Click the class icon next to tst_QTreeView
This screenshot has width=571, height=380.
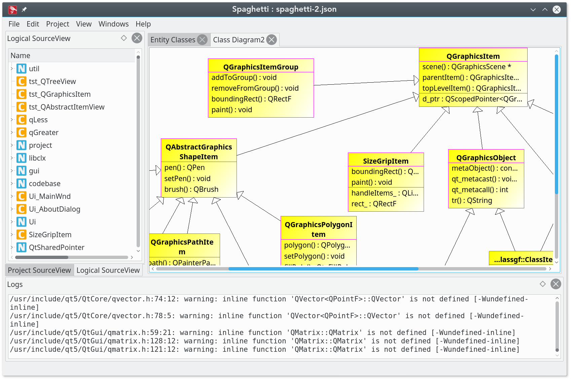point(22,81)
